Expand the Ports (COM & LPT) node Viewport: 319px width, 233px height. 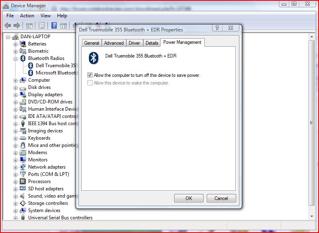click(x=15, y=175)
